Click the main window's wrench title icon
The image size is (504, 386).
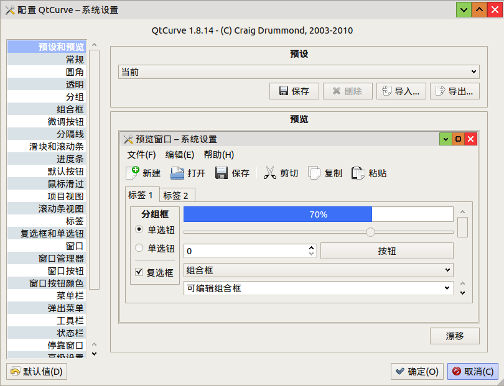(x=10, y=10)
